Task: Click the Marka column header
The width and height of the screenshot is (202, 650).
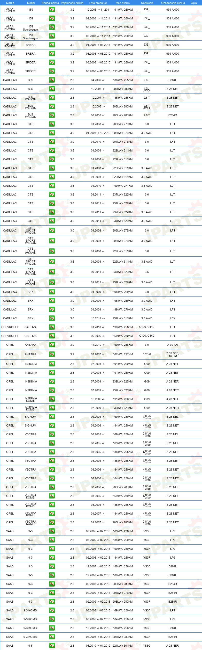Action: pyautogui.click(x=10, y=3)
